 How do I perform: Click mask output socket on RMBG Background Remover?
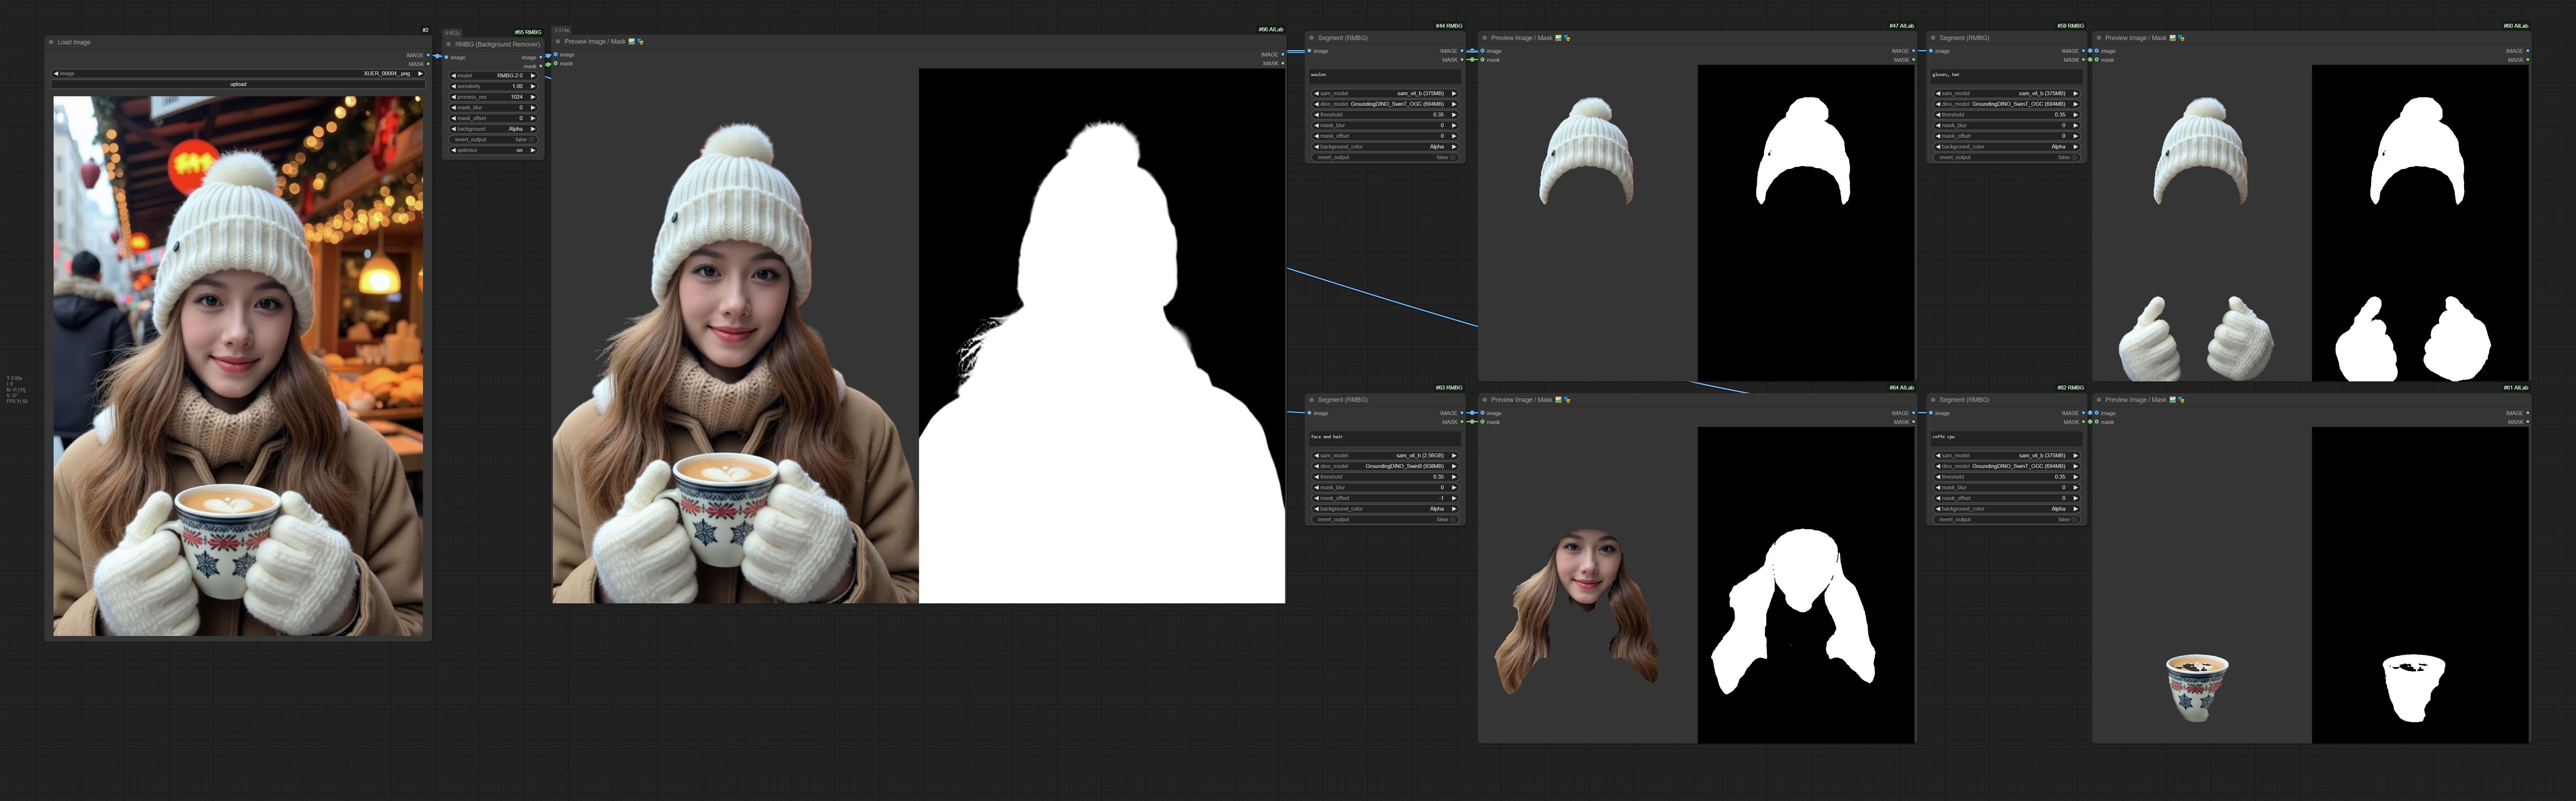(x=541, y=66)
